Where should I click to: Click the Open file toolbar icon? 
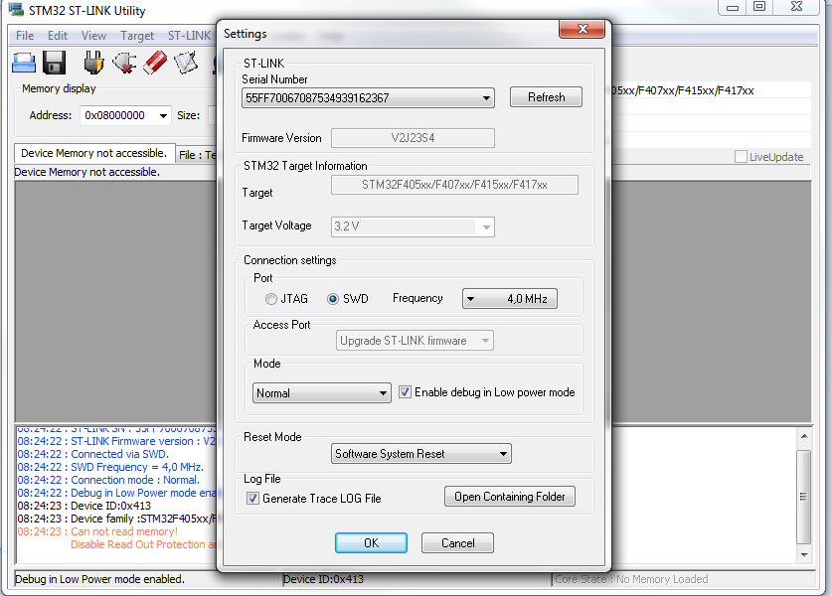24,63
